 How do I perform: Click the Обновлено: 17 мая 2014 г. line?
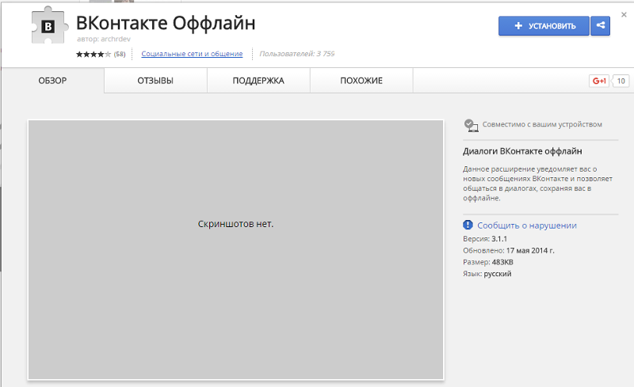pyautogui.click(x=509, y=250)
